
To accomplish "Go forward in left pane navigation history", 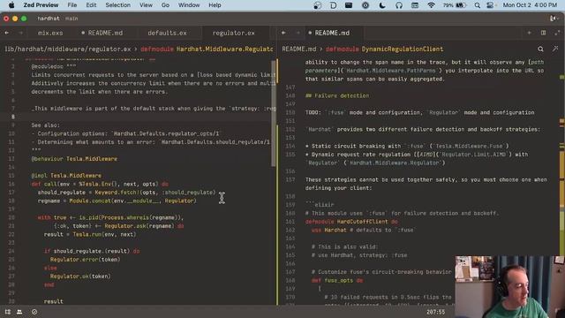I will coord(20,33).
